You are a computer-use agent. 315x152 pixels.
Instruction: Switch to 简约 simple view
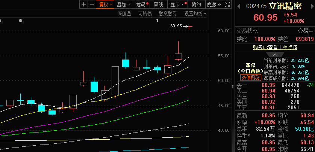196,4
